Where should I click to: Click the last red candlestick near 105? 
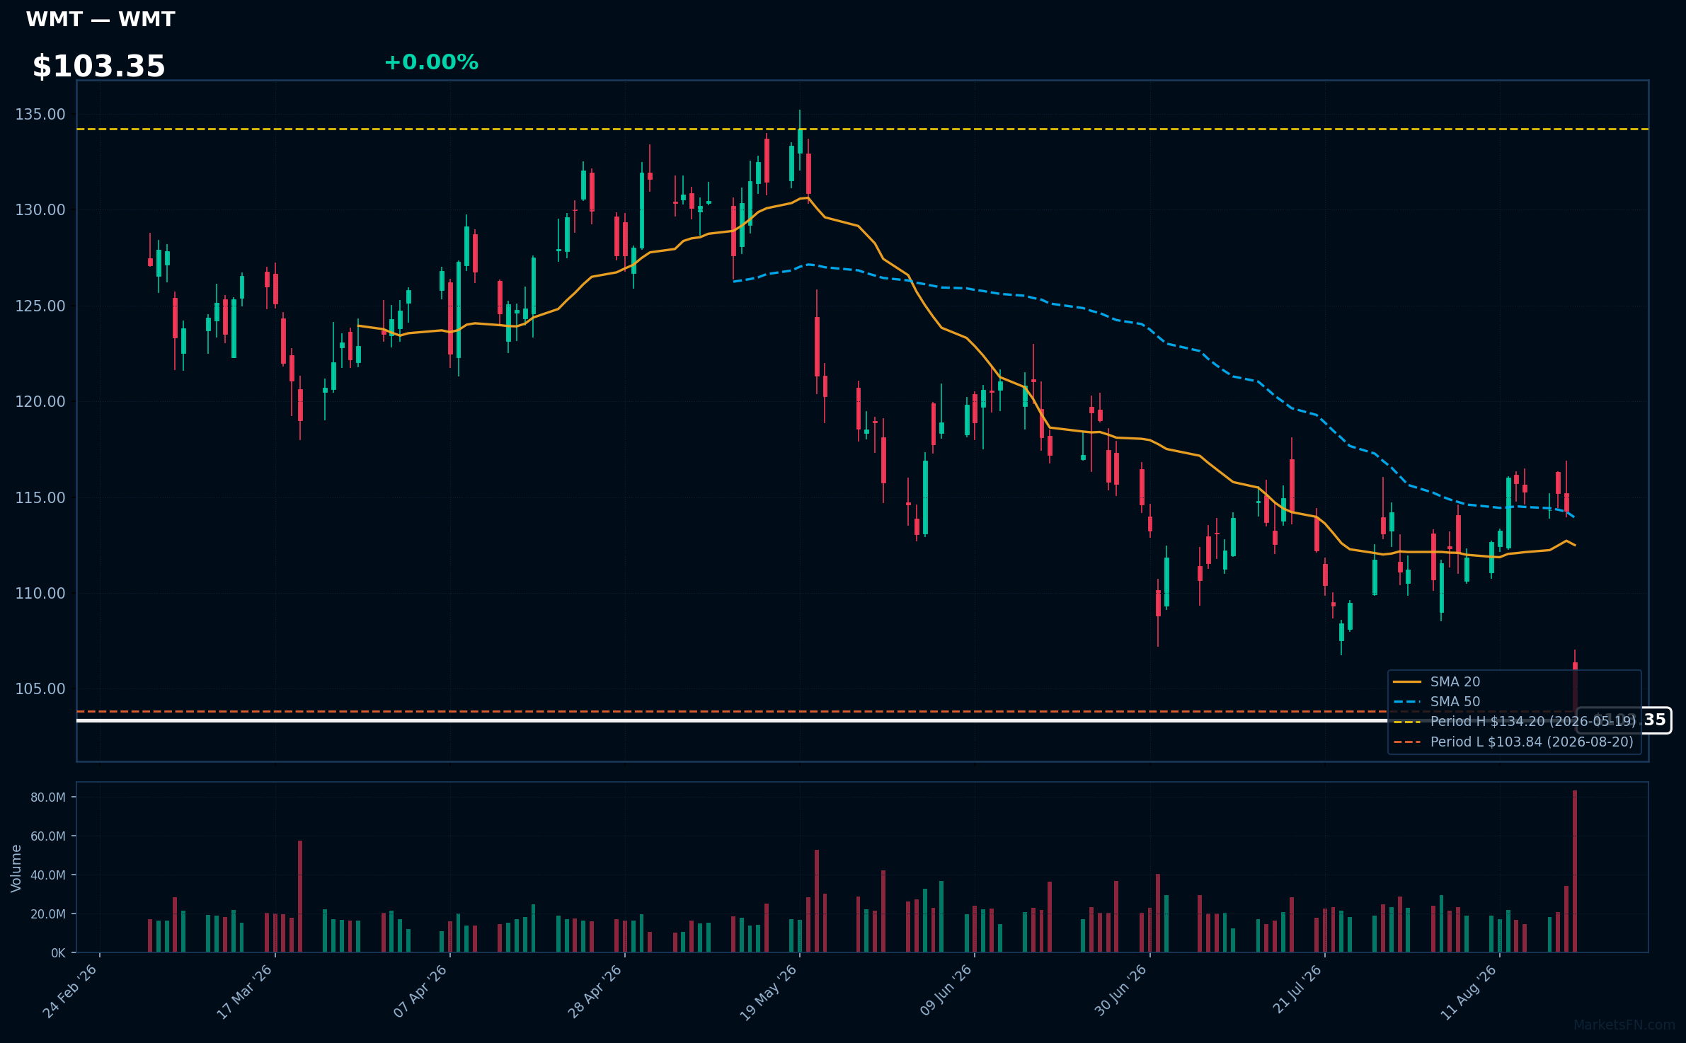tap(1575, 687)
